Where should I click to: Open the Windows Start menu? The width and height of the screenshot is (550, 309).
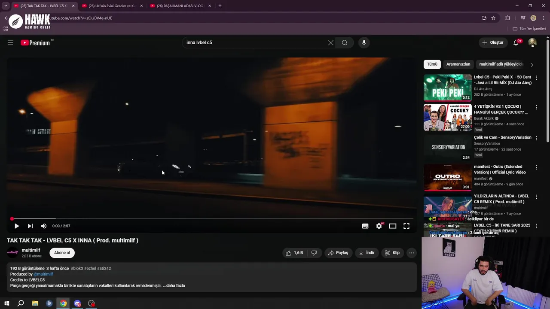pos(6,303)
